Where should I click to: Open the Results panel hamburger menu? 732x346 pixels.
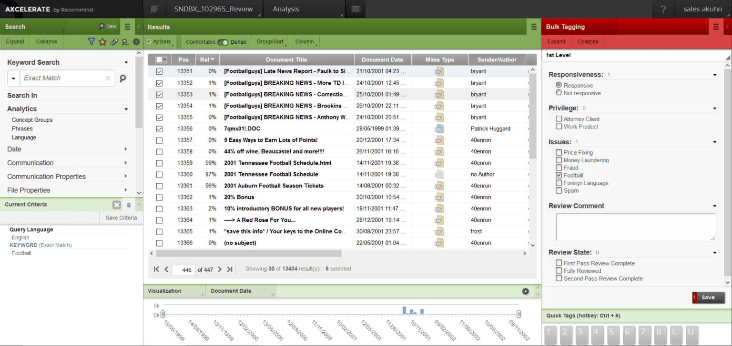(533, 27)
